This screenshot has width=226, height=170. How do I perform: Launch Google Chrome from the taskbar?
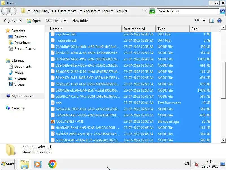pos(53,164)
